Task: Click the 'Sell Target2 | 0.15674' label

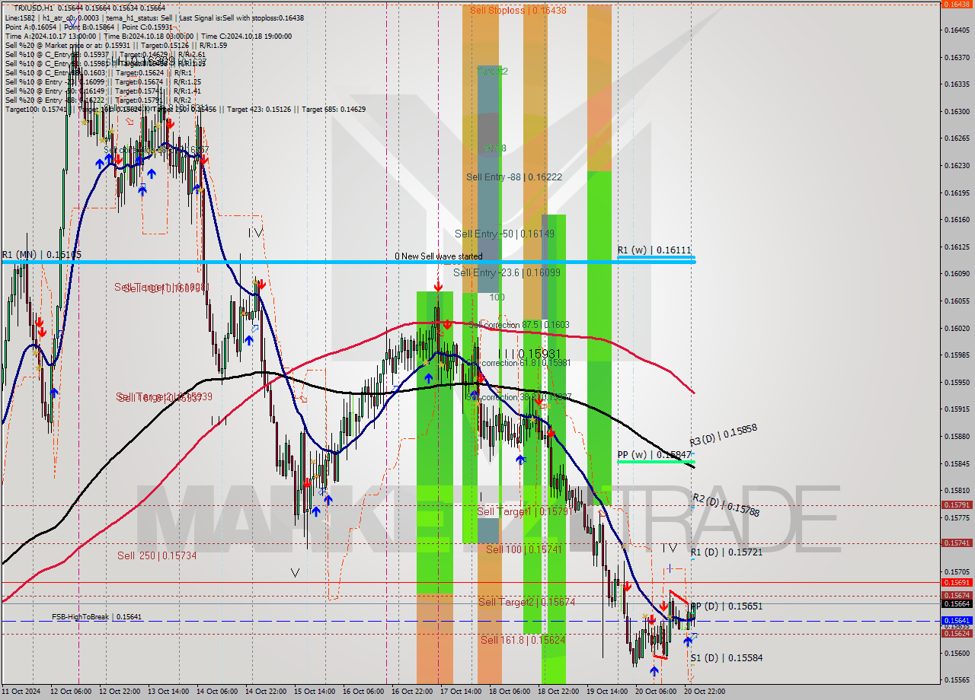Action: tap(526, 602)
